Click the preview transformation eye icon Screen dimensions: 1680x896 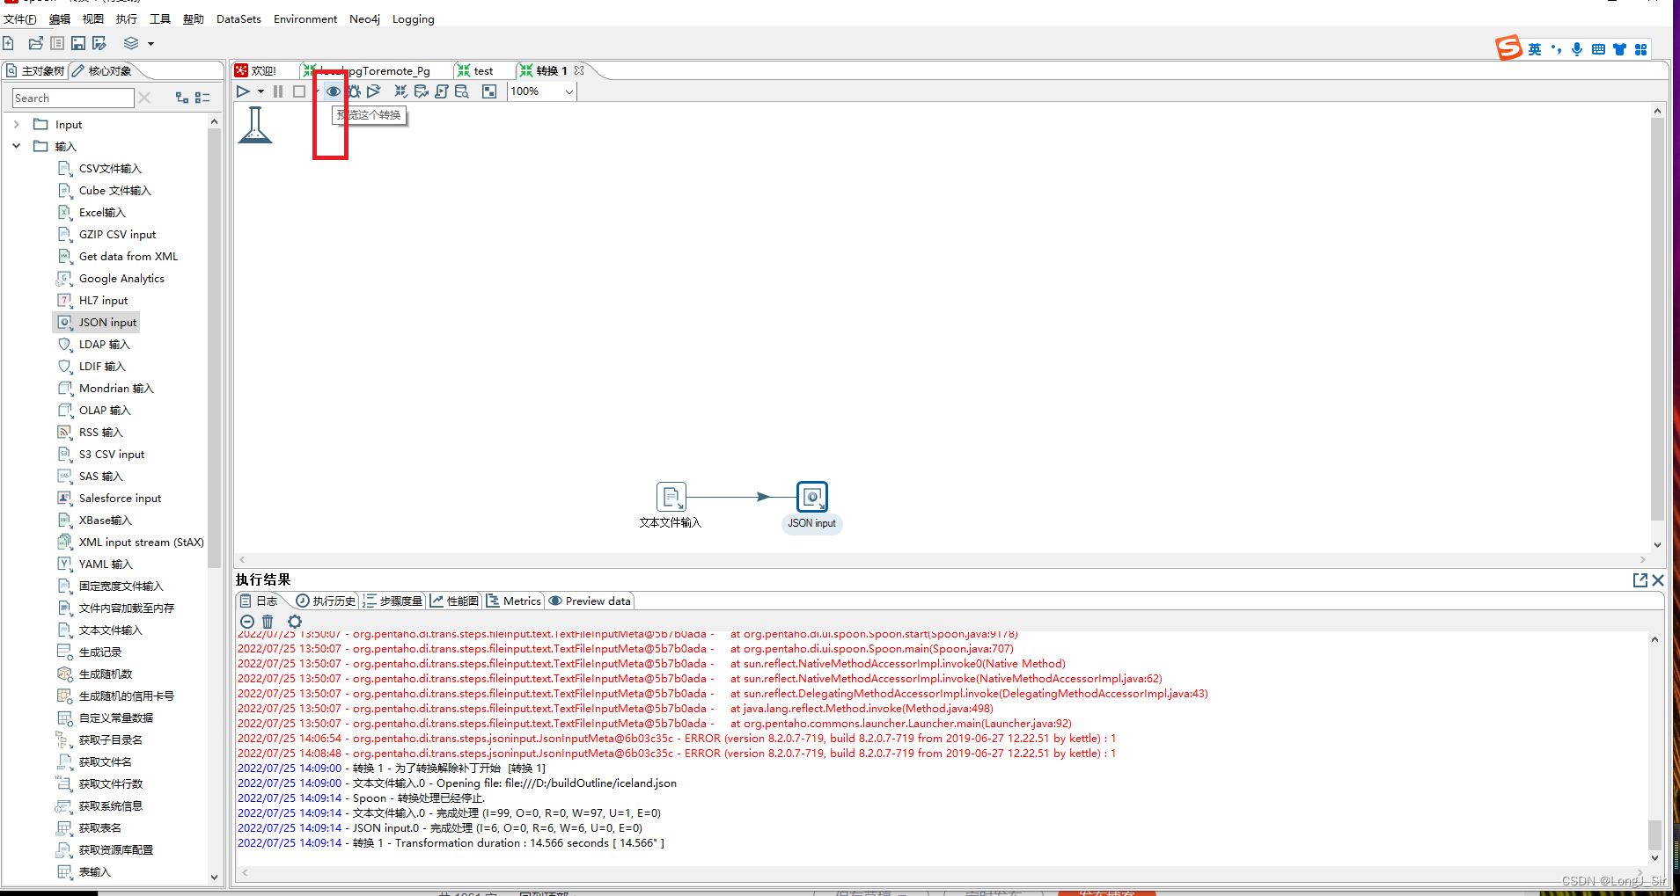(x=333, y=91)
